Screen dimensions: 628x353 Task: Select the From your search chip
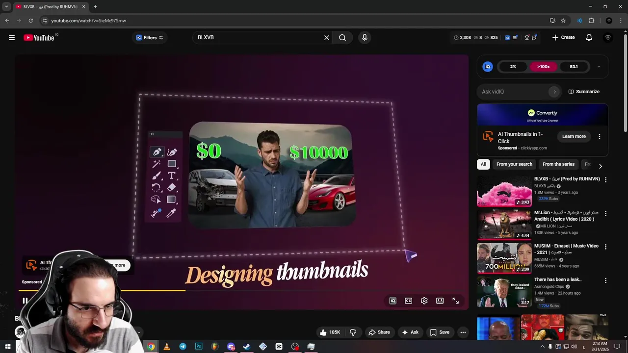coord(514,164)
